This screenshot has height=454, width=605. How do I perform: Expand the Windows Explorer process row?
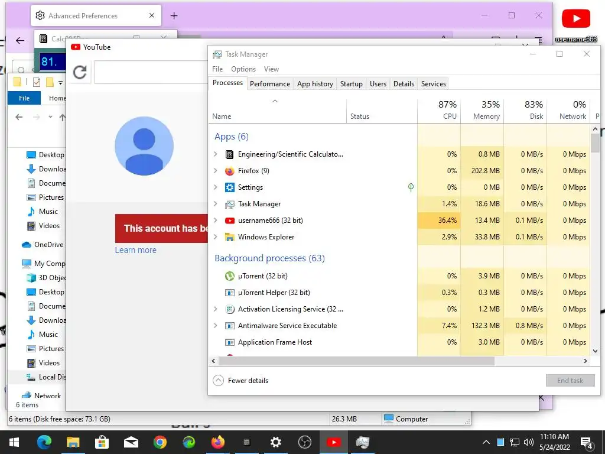pyautogui.click(x=216, y=237)
